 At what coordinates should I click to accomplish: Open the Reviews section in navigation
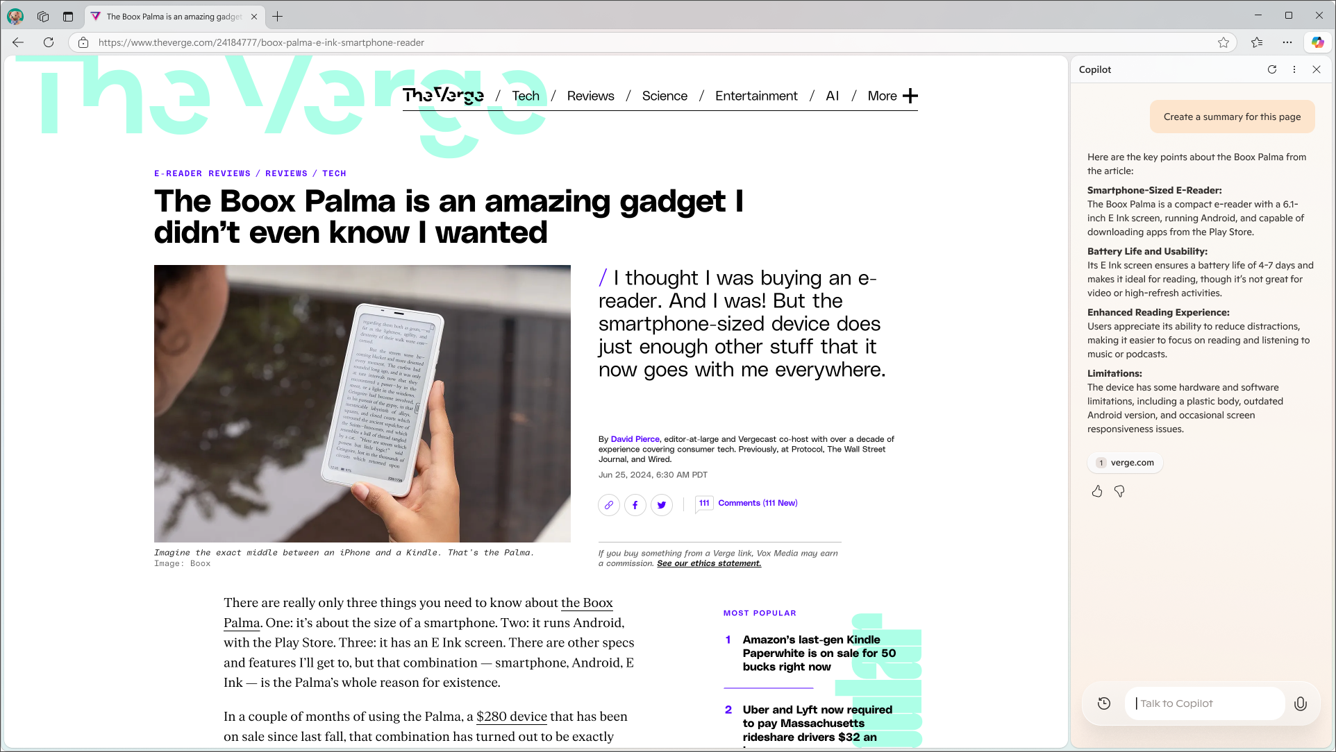pyautogui.click(x=591, y=95)
